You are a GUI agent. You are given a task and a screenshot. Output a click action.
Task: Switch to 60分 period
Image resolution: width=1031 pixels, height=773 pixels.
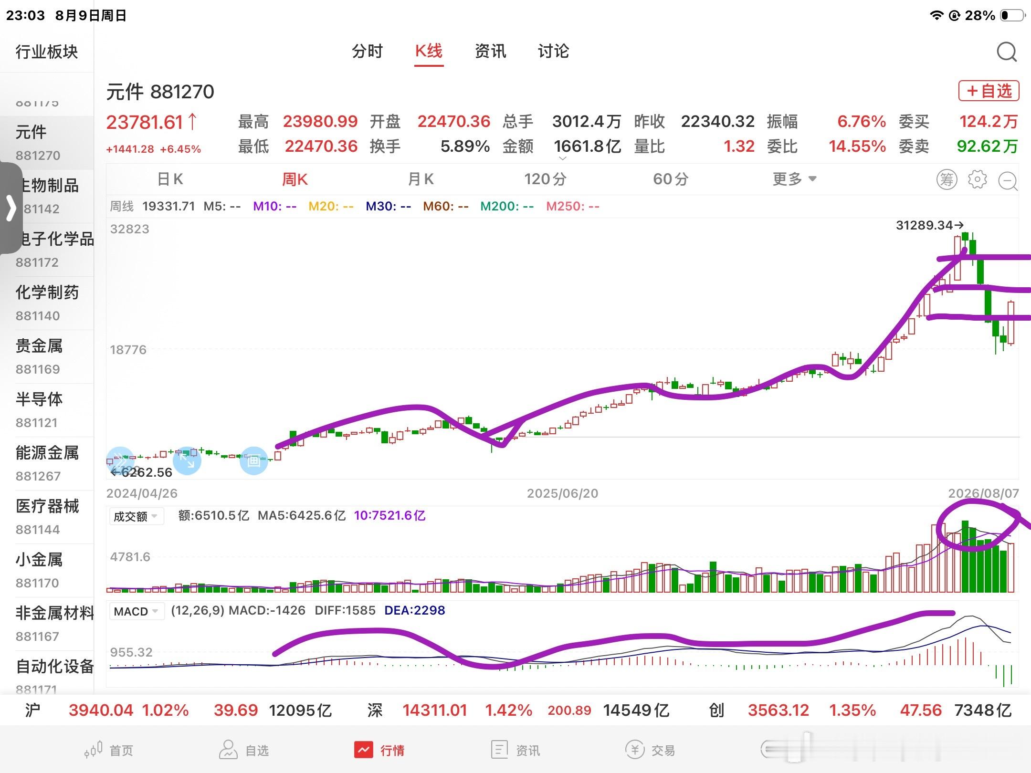[671, 179]
